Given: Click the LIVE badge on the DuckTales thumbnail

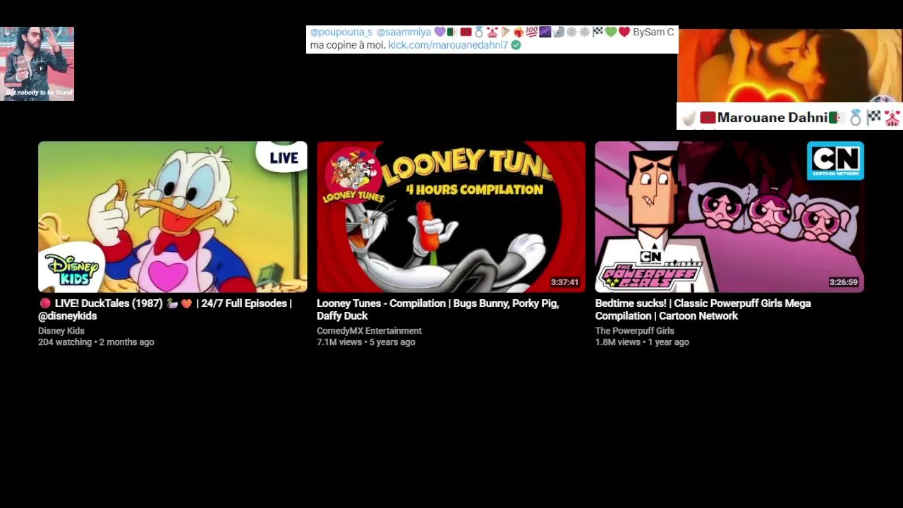Looking at the screenshot, I should [283, 157].
